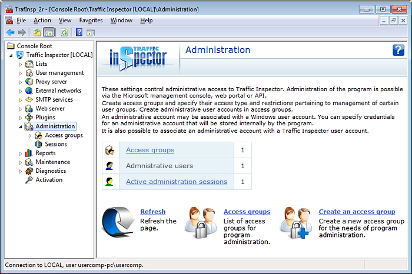Viewport: 412px width, 274px height.
Task: Expand the Reports tree node
Action: pyautogui.click(x=20, y=153)
